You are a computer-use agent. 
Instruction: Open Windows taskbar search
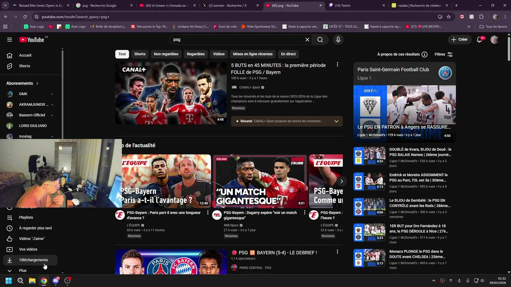[20, 281]
